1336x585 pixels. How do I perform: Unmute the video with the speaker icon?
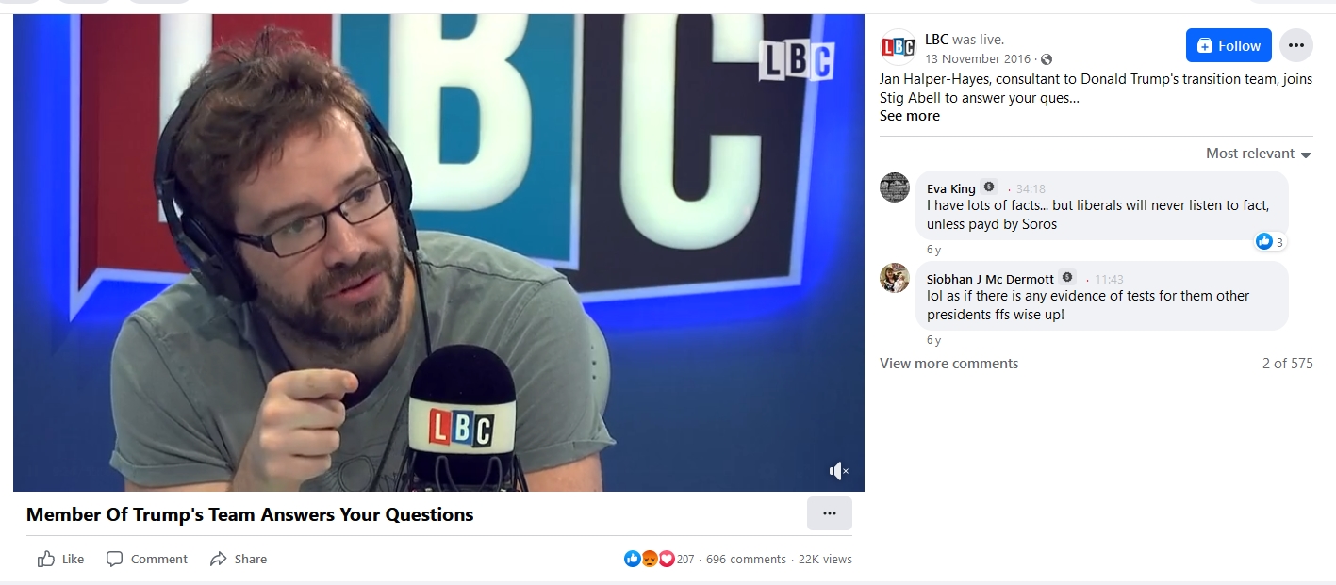(838, 470)
